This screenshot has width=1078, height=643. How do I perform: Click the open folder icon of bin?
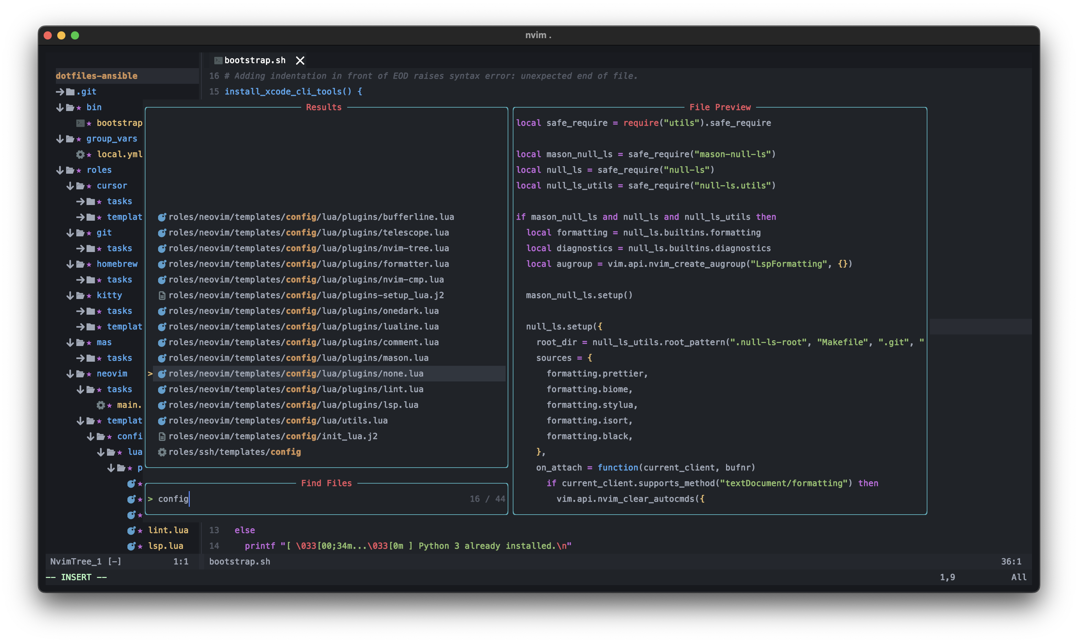(x=70, y=108)
